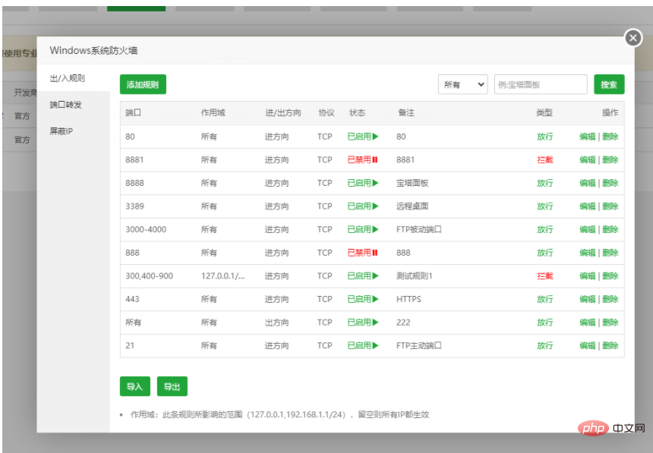Select port cell 3000-4000
The width and height of the screenshot is (653, 453).
pos(146,229)
